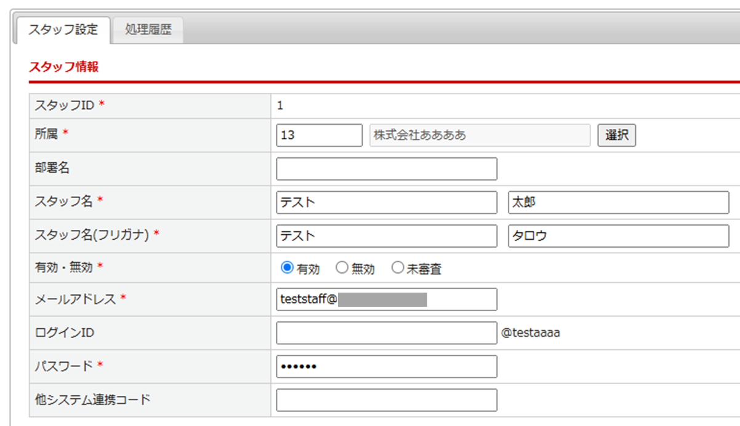Focus the first スタッフ名 field with テスト
The image size is (740, 426).
387,202
